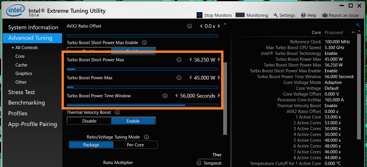Select Advanced Tuning section
Viewport: 367px width, 167px height.
32,38
